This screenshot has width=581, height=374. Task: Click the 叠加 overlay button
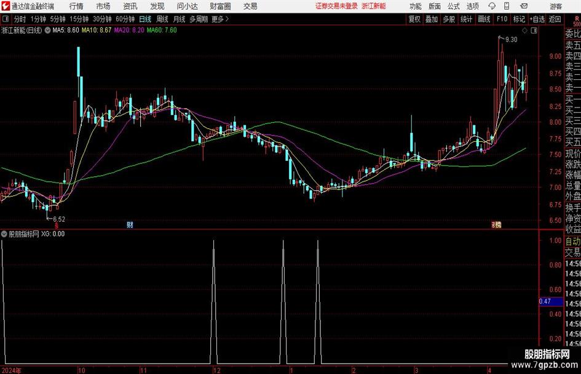pyautogui.click(x=432, y=19)
